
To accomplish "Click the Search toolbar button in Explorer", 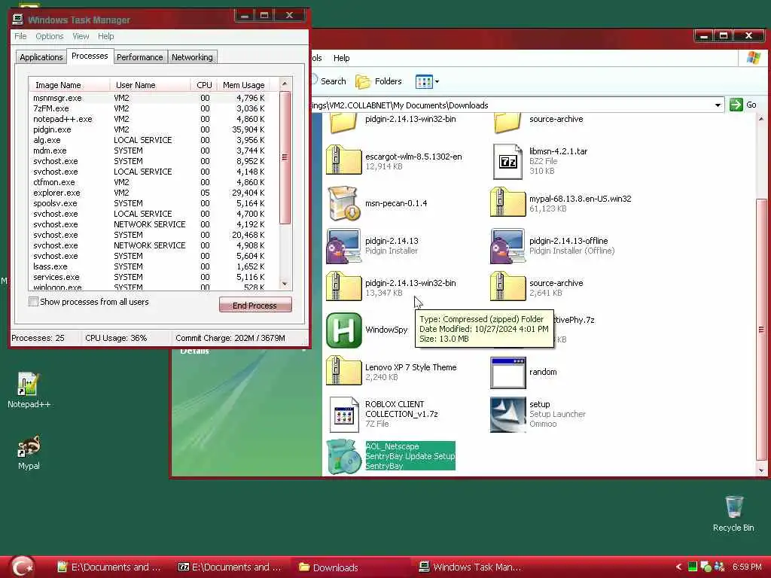I will click(x=328, y=81).
